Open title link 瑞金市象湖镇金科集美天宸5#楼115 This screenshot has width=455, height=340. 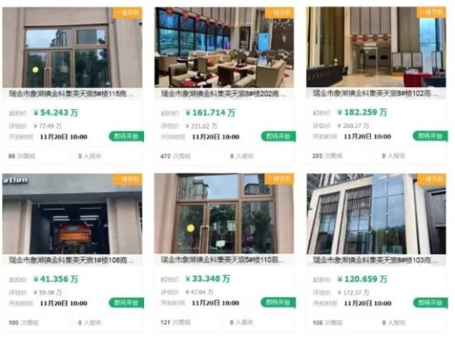tap(71, 94)
